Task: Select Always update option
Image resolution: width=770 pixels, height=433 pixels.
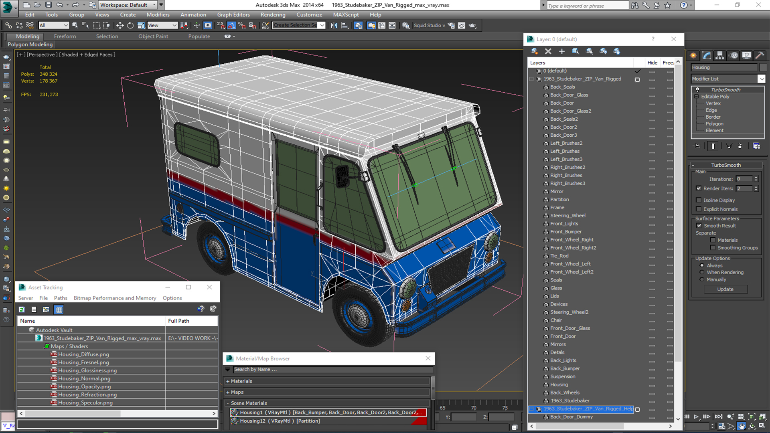Action: 702,265
